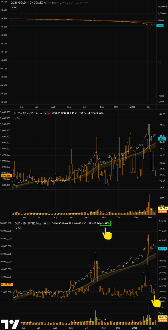Click the 40M label in PHYS volume pane

click(162, 197)
